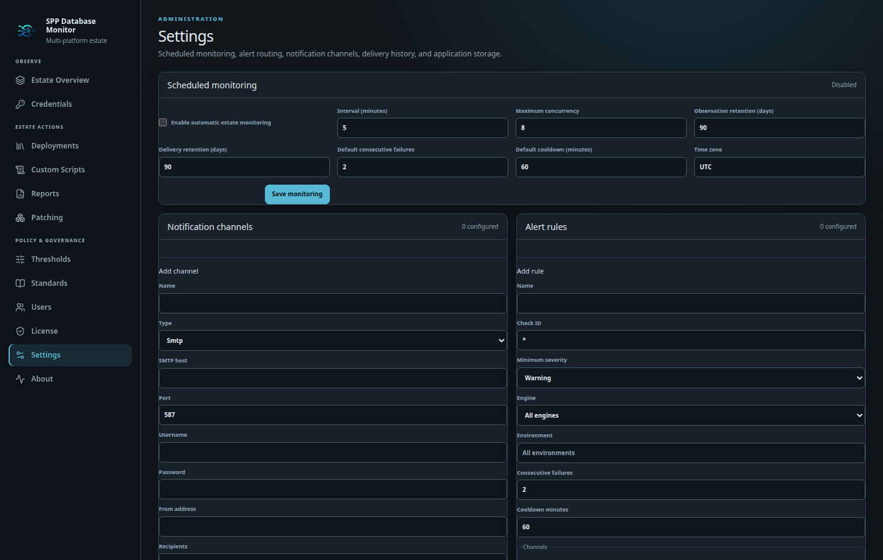Click the Reports document icon
This screenshot has height=560, width=883.
[x=20, y=194]
